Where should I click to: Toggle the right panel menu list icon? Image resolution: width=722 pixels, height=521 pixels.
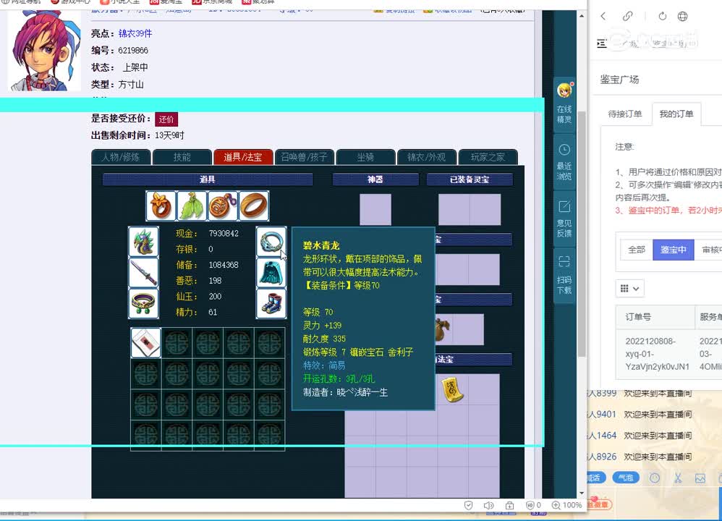pos(602,43)
